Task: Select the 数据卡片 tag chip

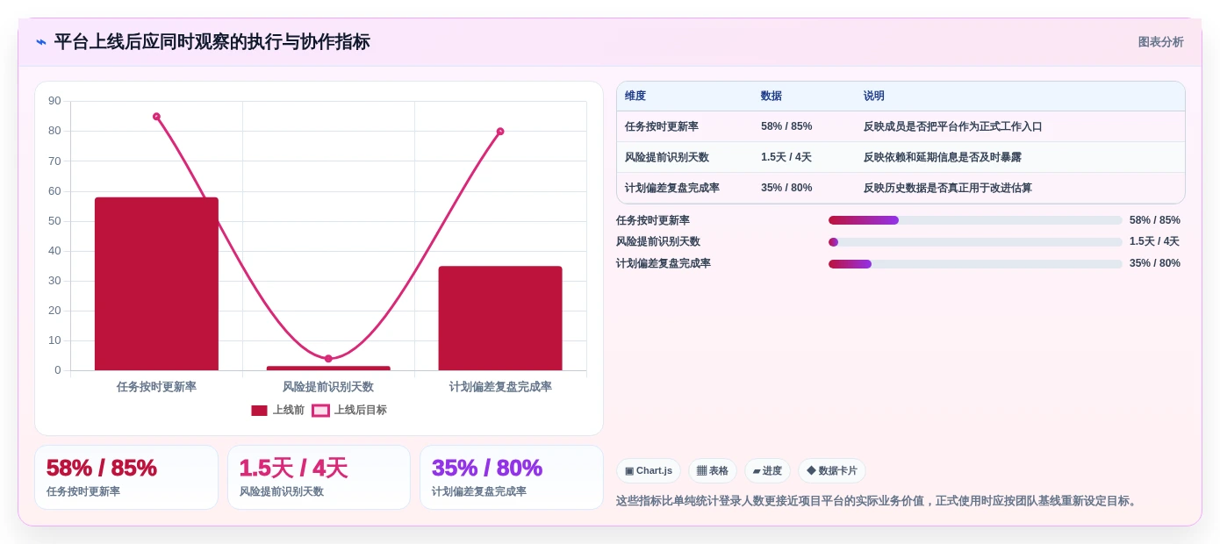Action: point(832,471)
